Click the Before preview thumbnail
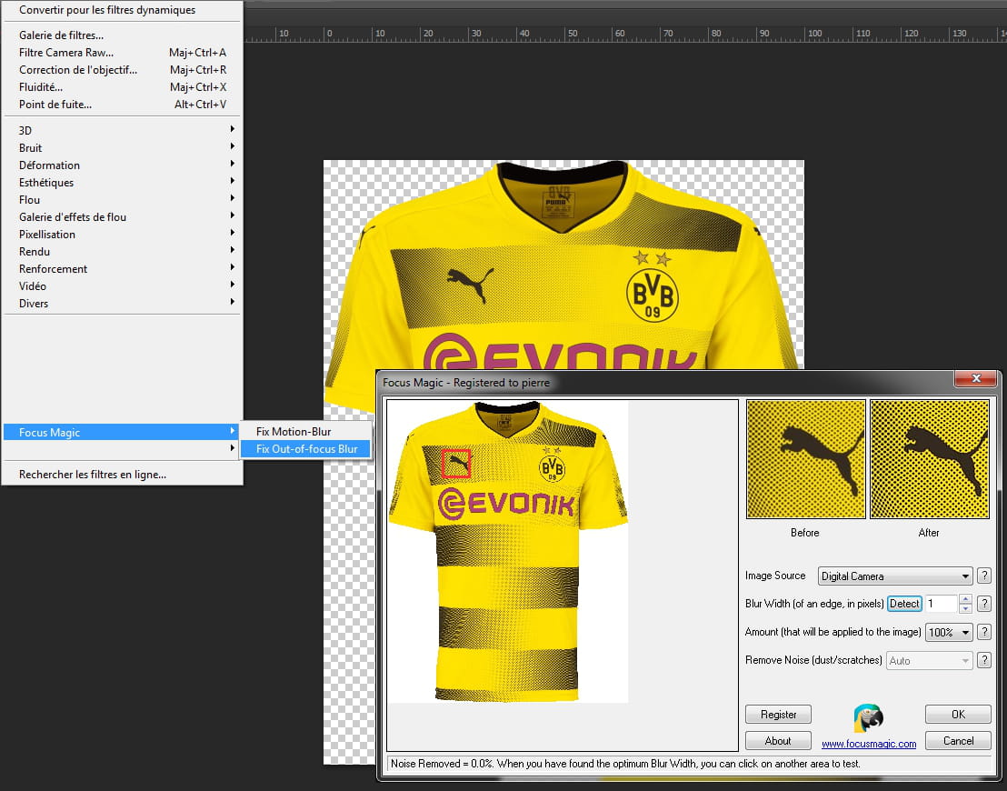Image resolution: width=1007 pixels, height=791 pixels. (805, 459)
